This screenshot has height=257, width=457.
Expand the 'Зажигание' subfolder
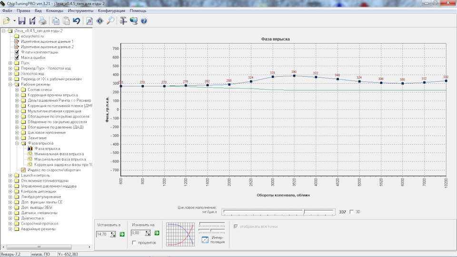point(17,138)
